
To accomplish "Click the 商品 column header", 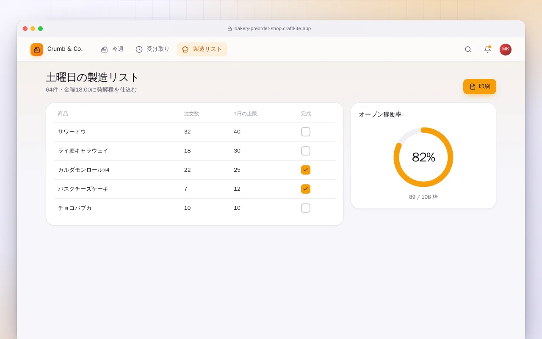I will click(x=63, y=114).
